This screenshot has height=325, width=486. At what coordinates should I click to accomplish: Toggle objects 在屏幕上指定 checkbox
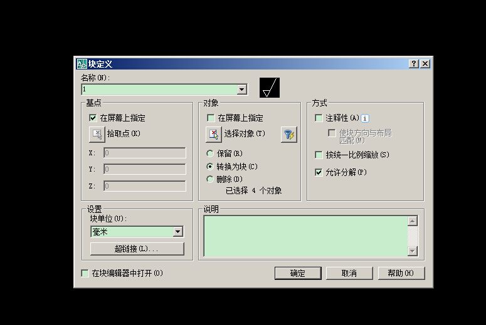(211, 118)
